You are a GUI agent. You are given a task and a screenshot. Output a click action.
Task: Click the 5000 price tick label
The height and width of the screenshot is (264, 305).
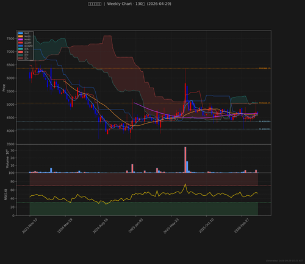pyautogui.click(x=10, y=105)
